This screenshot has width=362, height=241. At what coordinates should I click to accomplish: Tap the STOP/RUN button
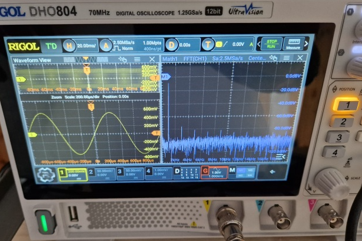[x=271, y=44]
